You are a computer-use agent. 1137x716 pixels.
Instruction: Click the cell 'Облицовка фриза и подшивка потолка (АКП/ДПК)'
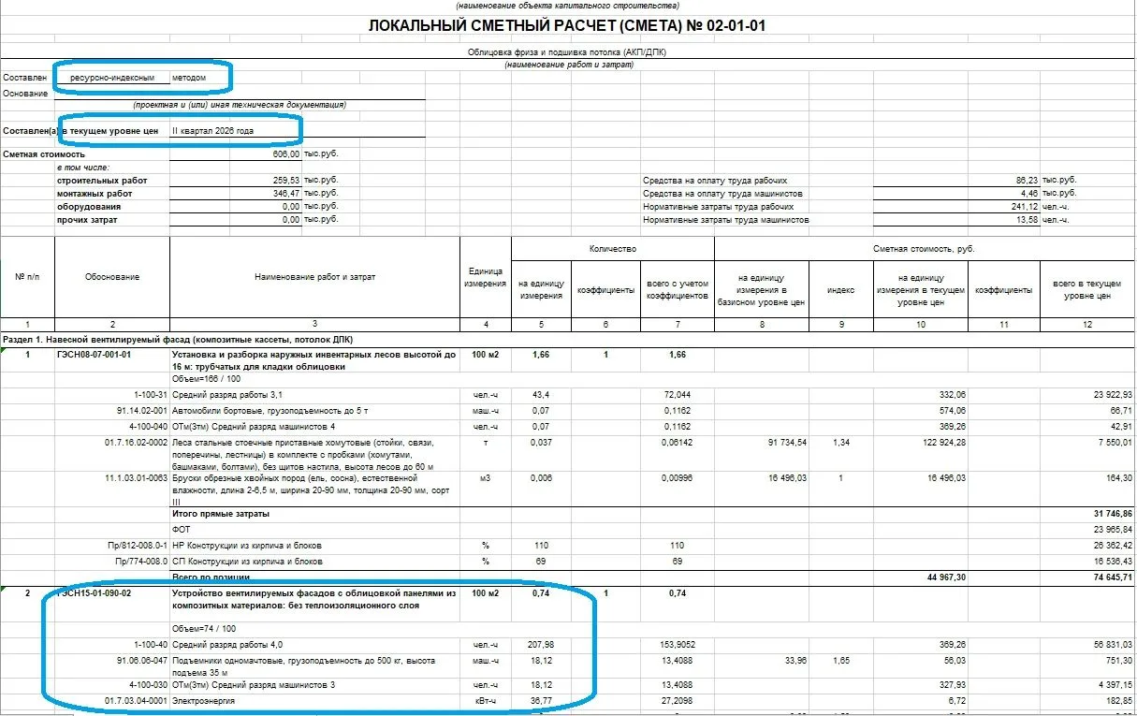click(x=567, y=52)
